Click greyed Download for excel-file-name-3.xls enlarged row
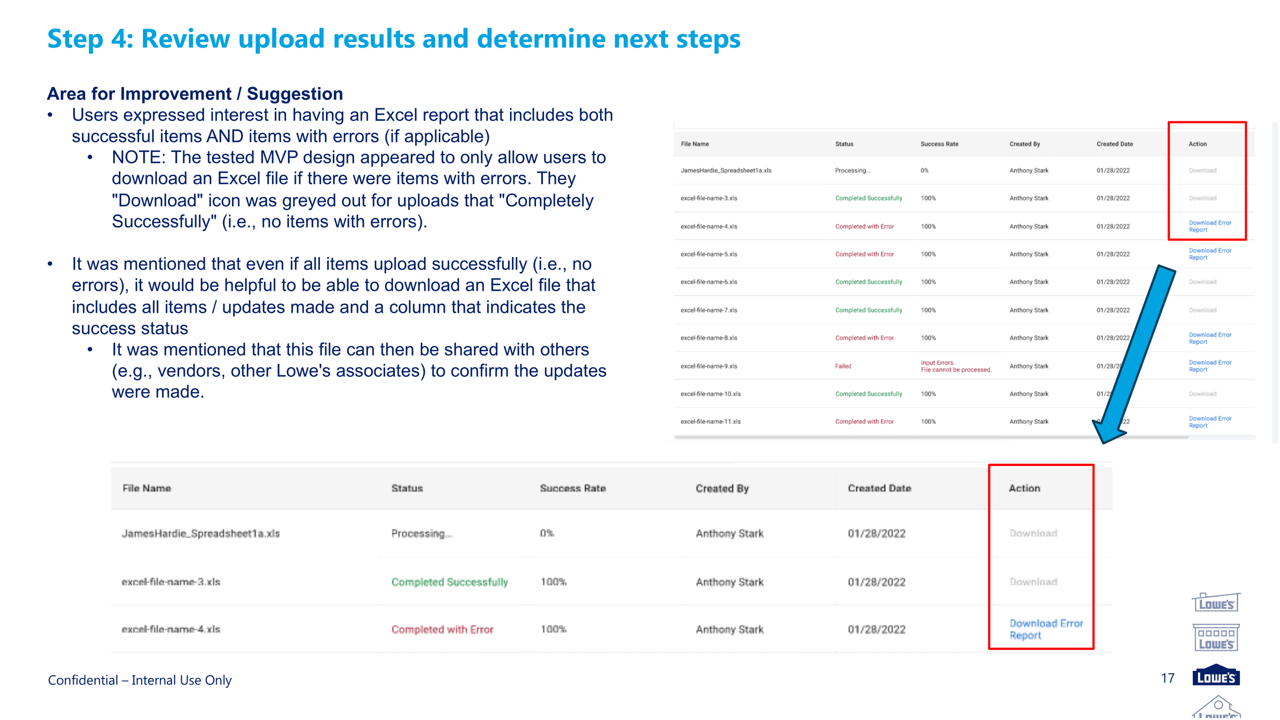This screenshot has height=720, width=1280. coord(1033,582)
